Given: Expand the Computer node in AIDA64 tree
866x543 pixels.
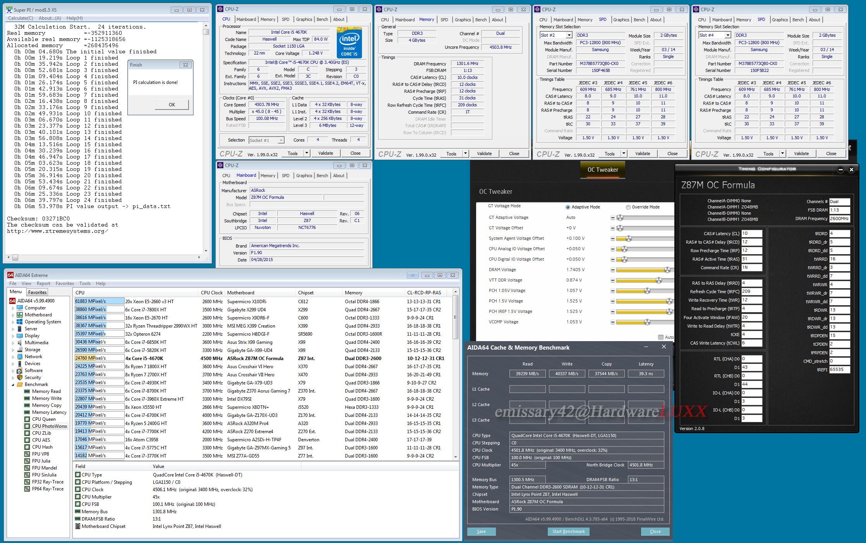Looking at the screenshot, I should pos(13,308).
